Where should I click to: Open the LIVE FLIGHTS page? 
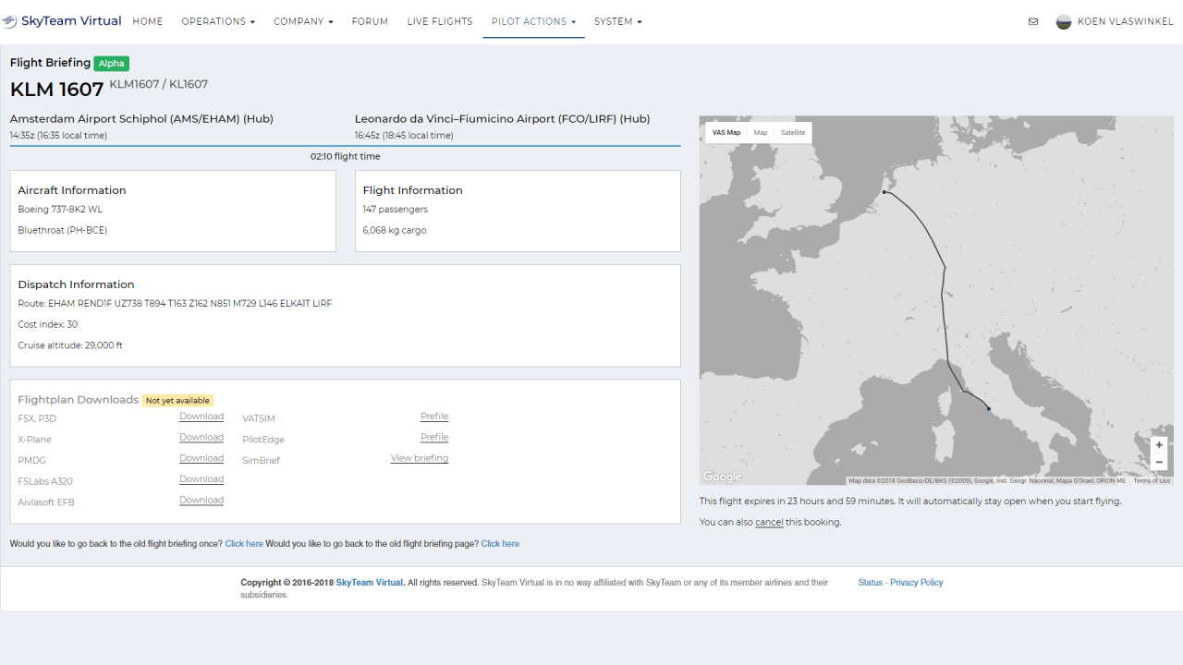tap(440, 21)
